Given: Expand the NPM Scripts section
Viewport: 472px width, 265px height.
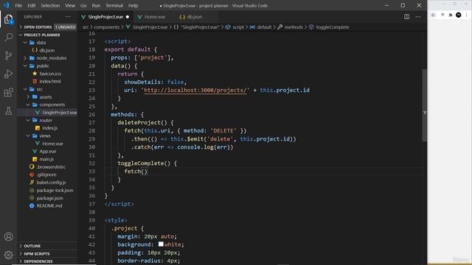Looking at the screenshot, I should tap(48, 253).
